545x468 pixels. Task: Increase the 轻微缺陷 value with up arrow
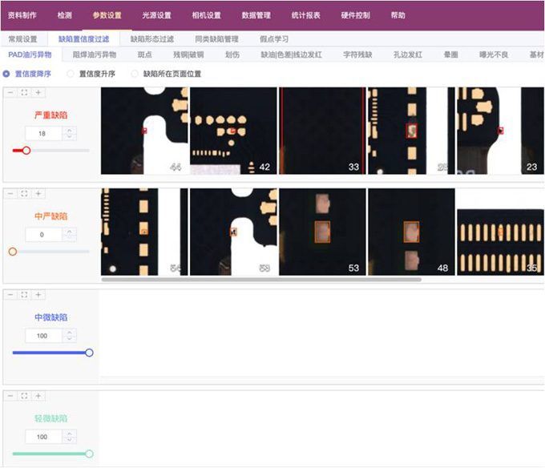point(69,434)
